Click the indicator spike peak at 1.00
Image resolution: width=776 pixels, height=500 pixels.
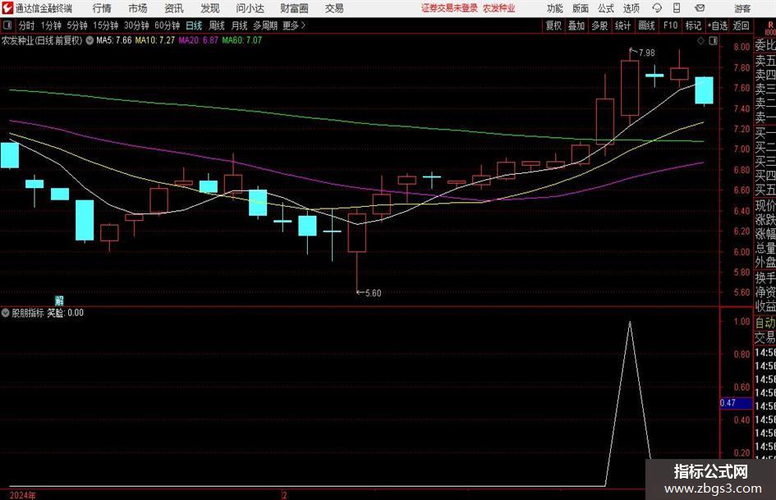click(630, 323)
